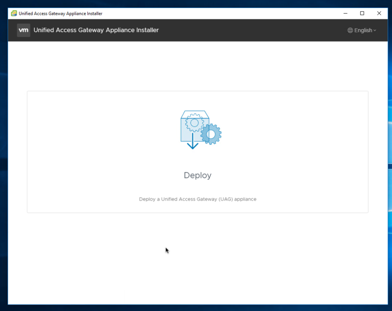Click the "Deploy a Unified Access Gateway (UAG) appliance" text
This screenshot has width=392, height=311.
(x=197, y=199)
